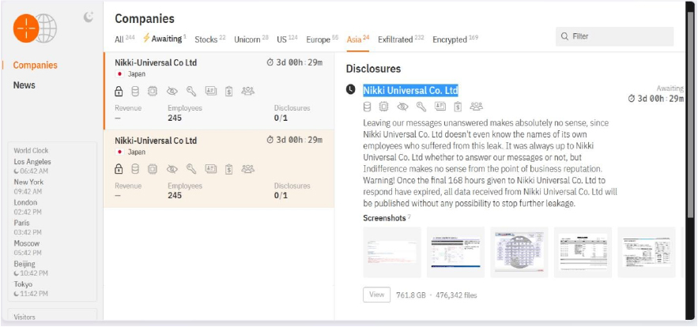Viewport: 698px width, 327px height.
Task: Click the active Asia tab
Action: [358, 39]
